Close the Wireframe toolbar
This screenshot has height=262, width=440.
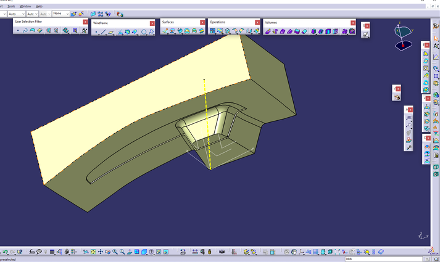(152, 23)
